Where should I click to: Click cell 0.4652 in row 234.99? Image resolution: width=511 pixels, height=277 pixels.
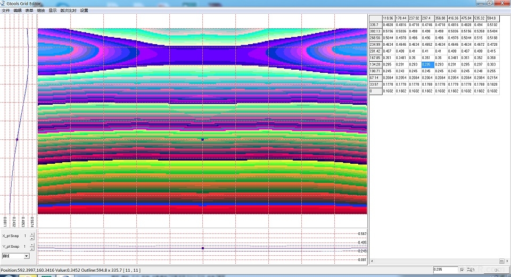(428, 45)
